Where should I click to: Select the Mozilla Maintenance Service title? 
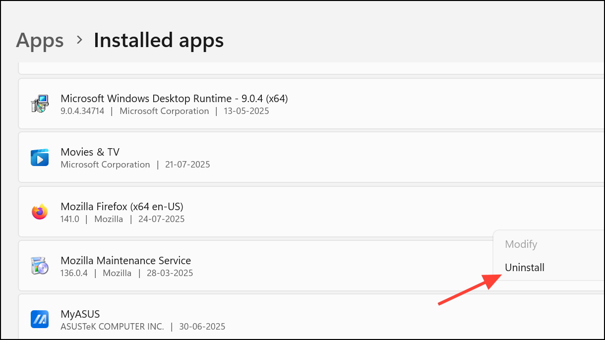pyautogui.click(x=125, y=260)
